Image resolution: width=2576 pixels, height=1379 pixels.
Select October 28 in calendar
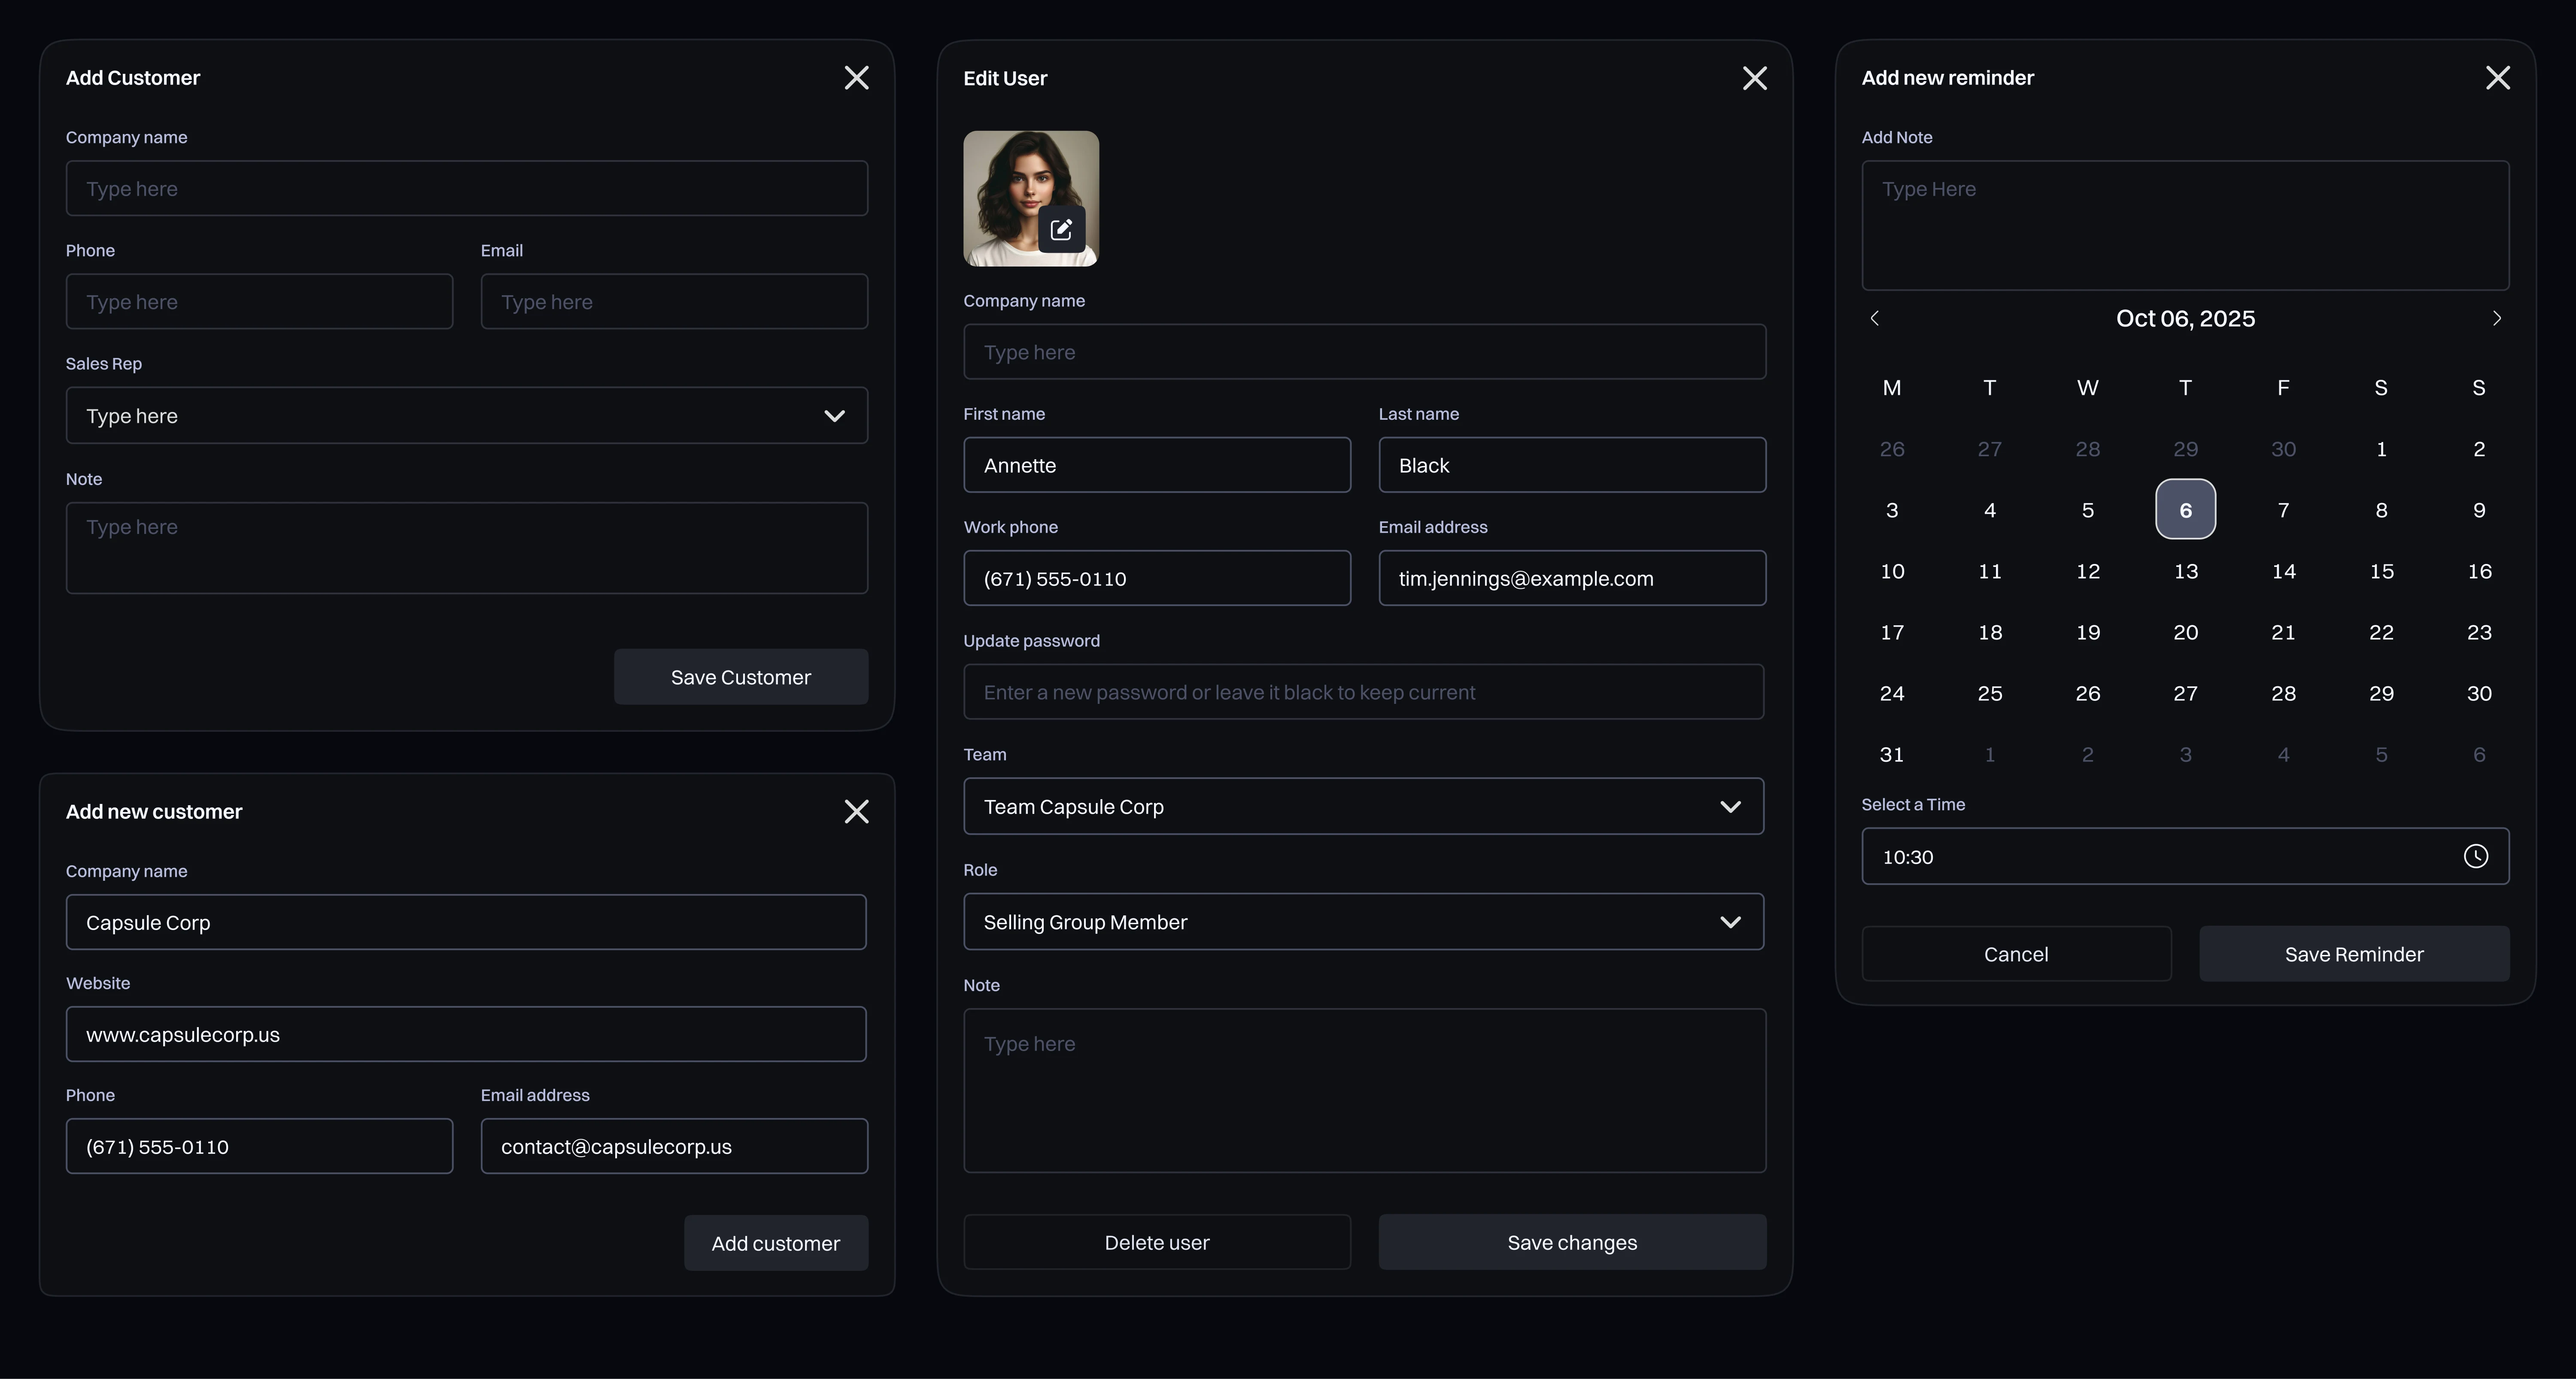point(2283,693)
